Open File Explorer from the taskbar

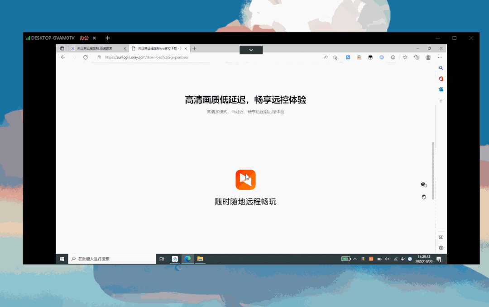[200, 259]
